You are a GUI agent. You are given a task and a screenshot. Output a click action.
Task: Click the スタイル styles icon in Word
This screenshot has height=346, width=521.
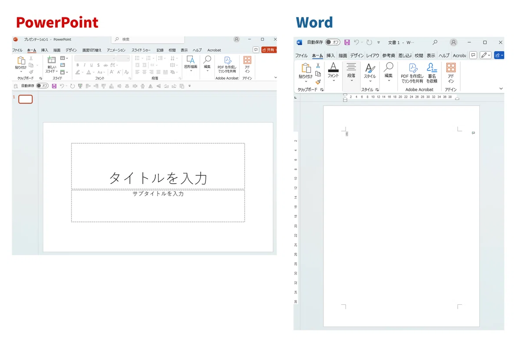[370, 68]
